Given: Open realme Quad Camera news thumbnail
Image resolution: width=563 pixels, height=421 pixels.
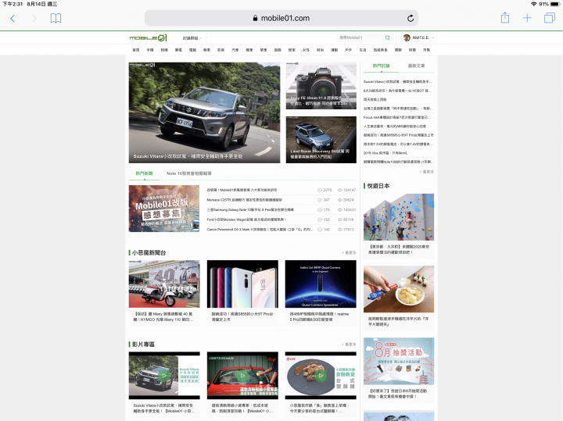Looking at the screenshot, I should click(321, 284).
